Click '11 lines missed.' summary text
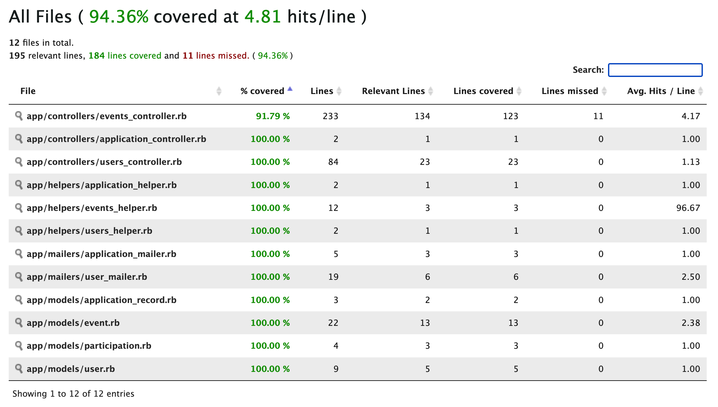Viewport: 718px width, 407px height. click(x=216, y=56)
